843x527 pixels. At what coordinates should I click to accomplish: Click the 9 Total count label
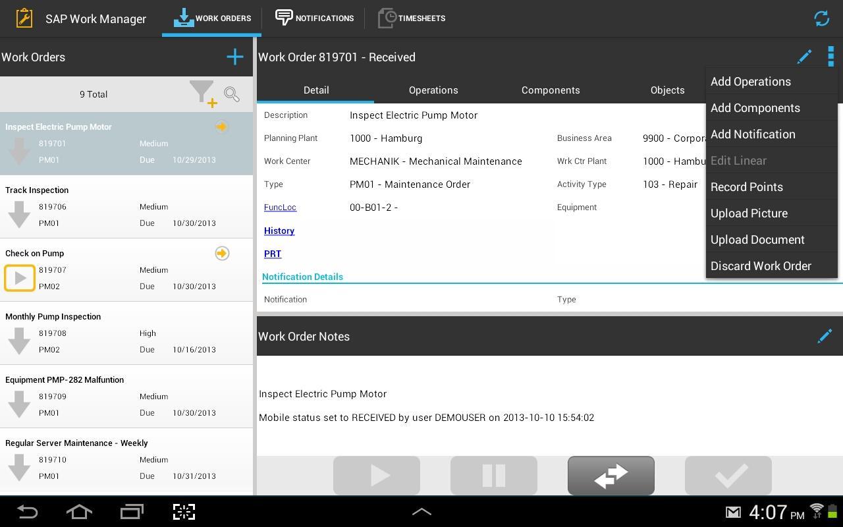pyautogui.click(x=94, y=94)
